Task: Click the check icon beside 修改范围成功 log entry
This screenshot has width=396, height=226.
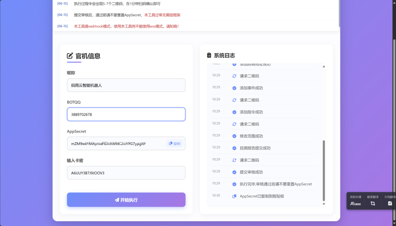Action: coord(234,135)
